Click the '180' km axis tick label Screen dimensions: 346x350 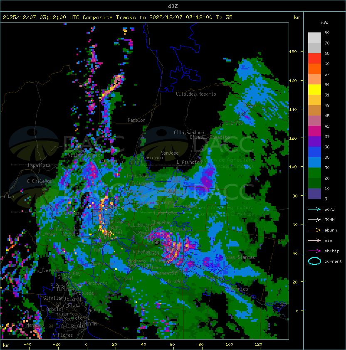293,52
